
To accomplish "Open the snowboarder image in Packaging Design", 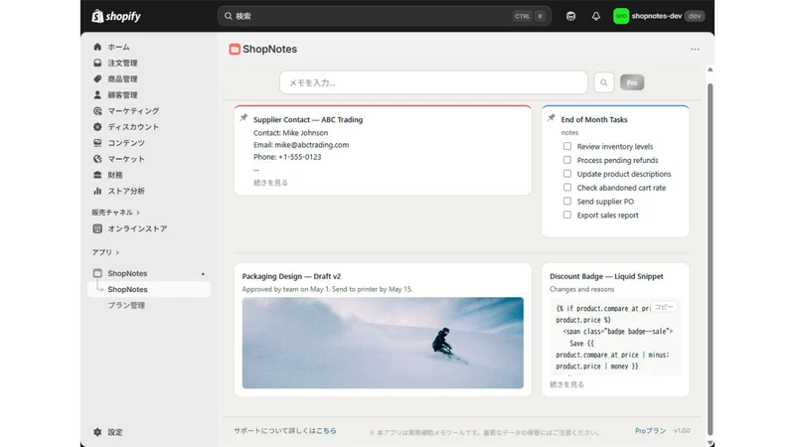I will [383, 343].
